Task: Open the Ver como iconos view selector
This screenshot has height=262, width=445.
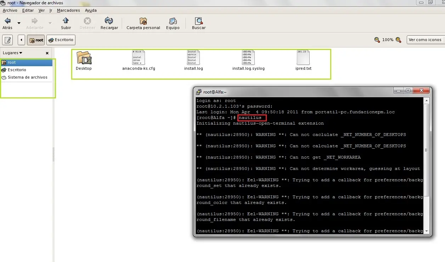Action: click(x=425, y=40)
